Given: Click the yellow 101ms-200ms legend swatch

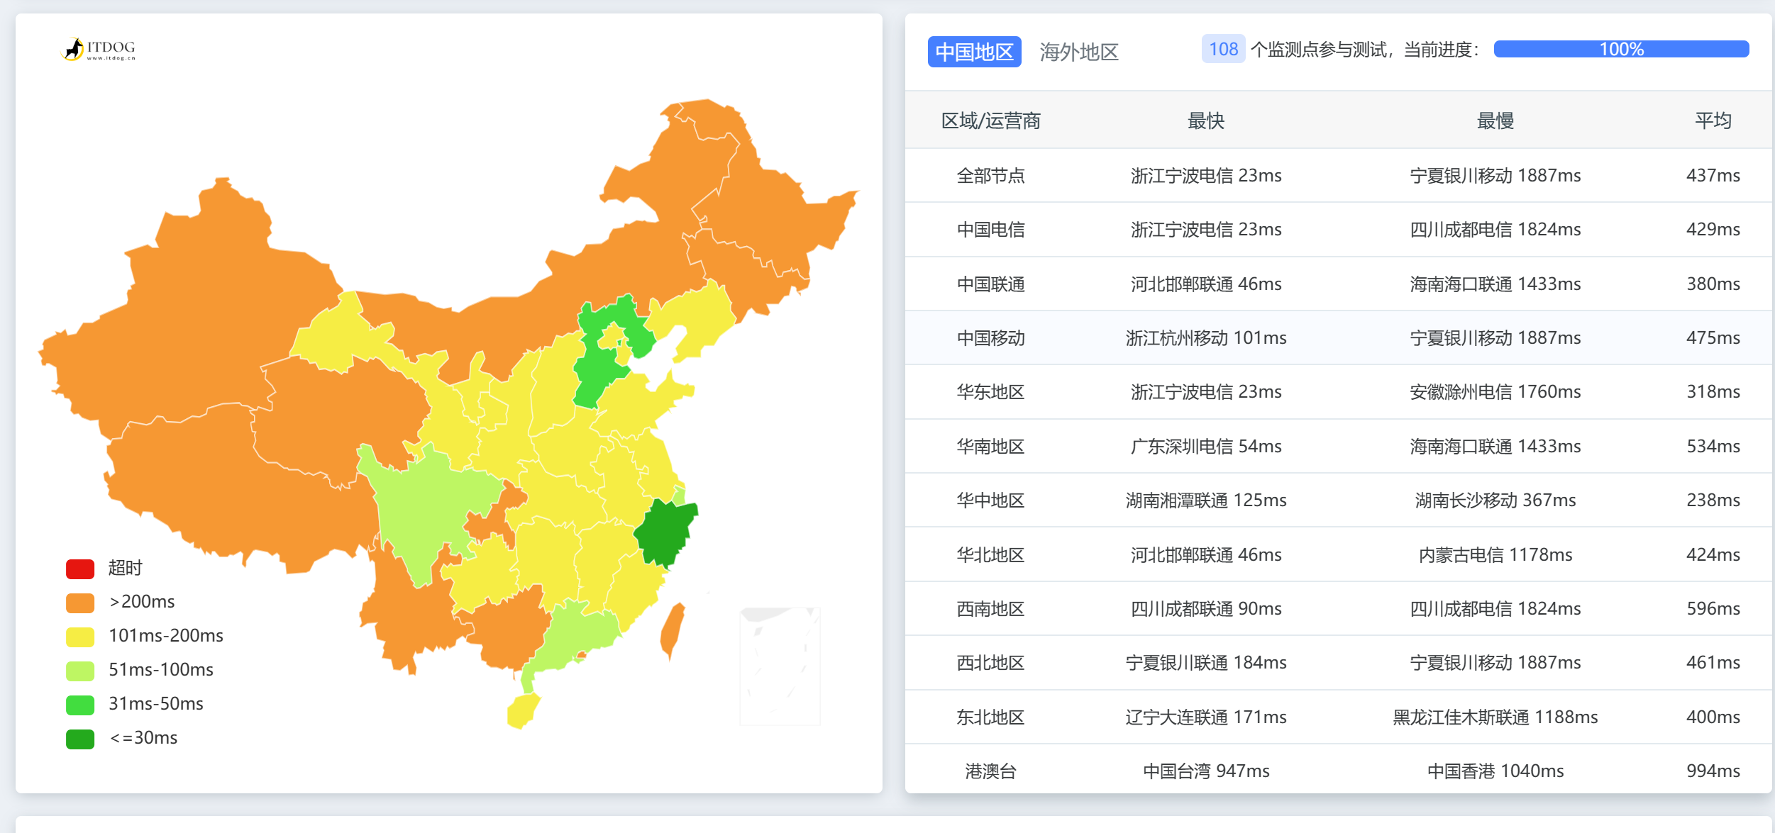Looking at the screenshot, I should 79,636.
